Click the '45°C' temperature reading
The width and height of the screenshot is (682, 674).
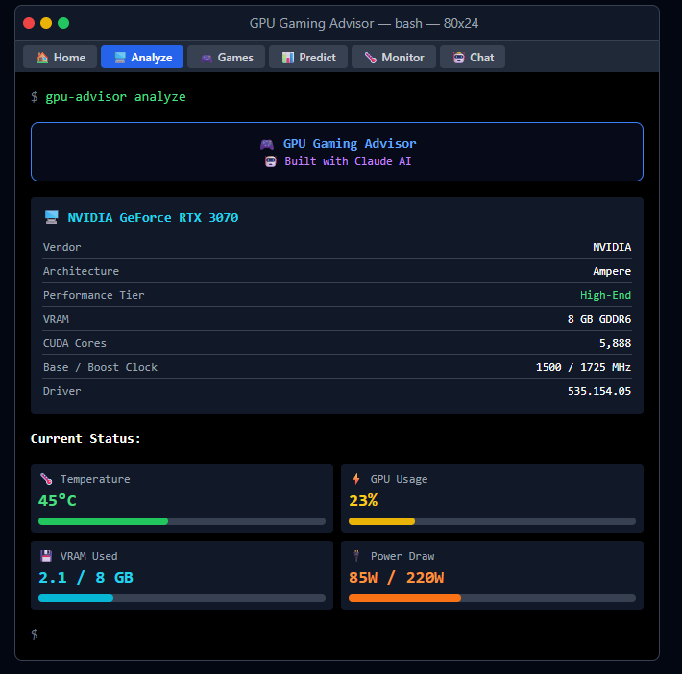click(x=58, y=500)
